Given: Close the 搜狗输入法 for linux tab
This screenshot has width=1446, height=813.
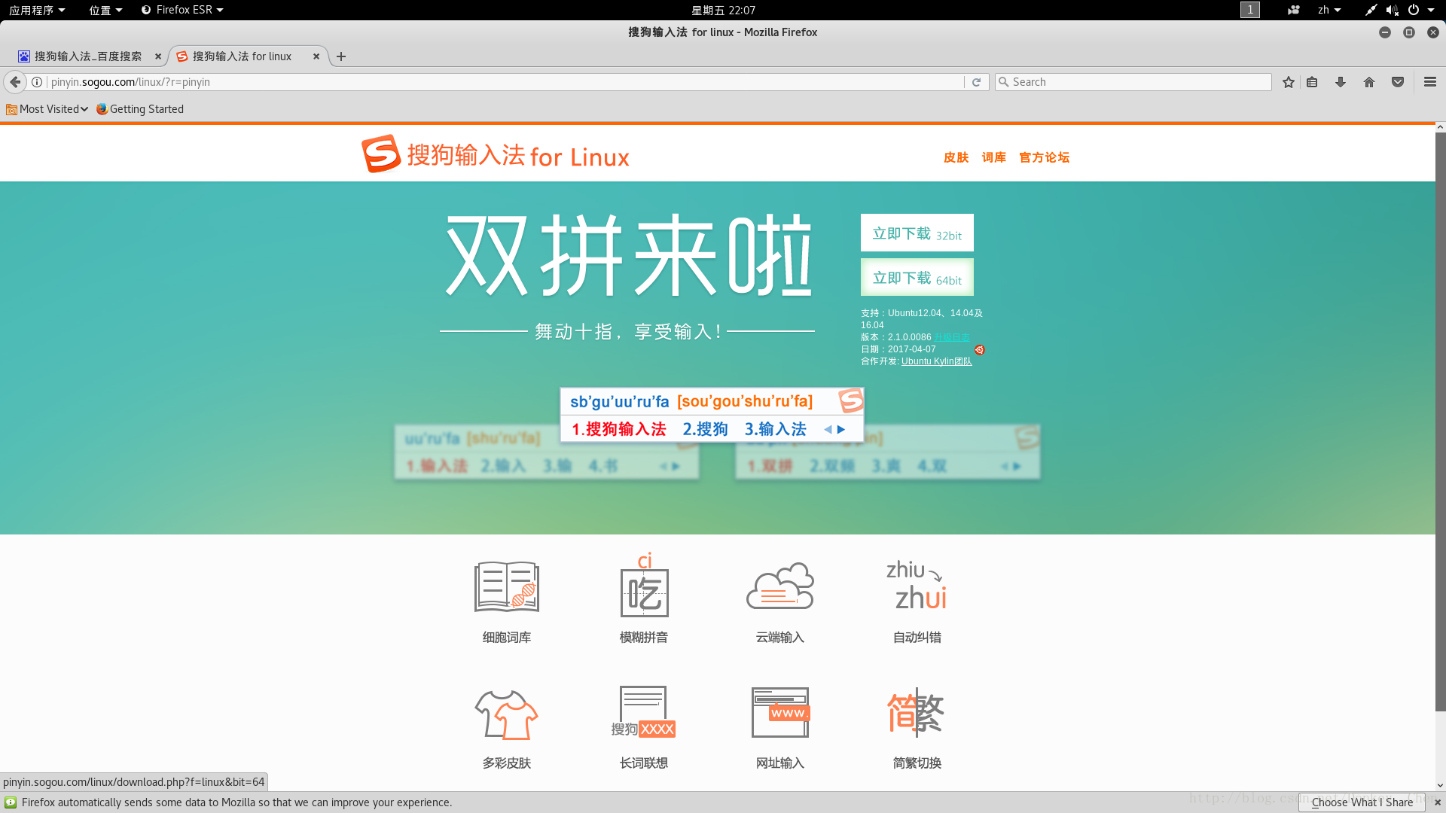Looking at the screenshot, I should [x=316, y=56].
